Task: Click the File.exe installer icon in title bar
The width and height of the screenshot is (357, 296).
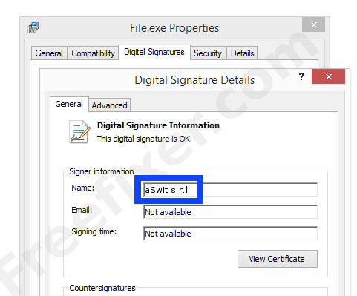Action: [x=33, y=27]
